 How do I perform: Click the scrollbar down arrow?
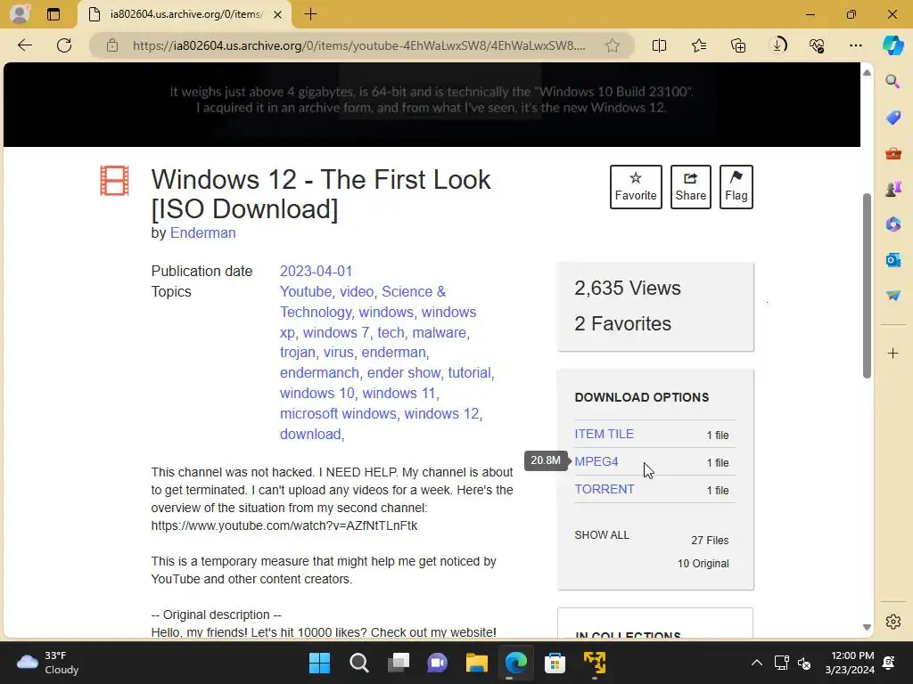[867, 627]
